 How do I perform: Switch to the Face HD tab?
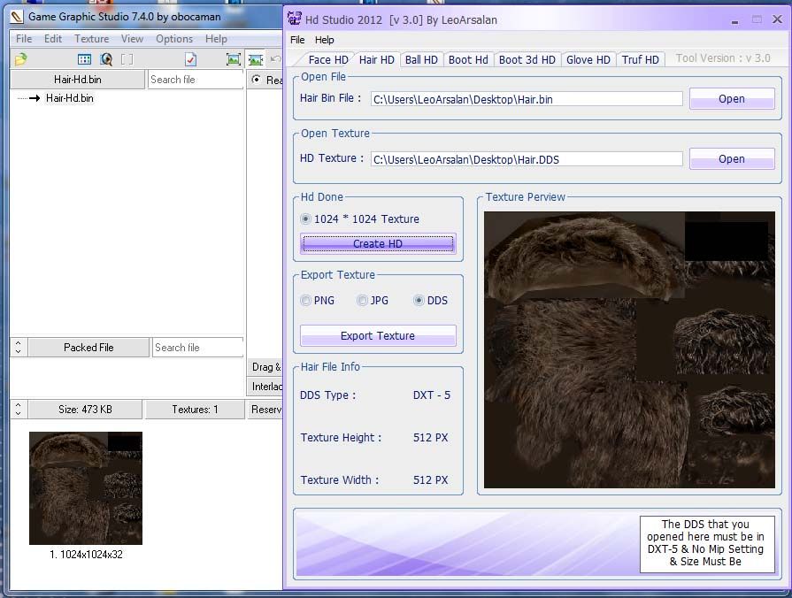[x=327, y=60]
